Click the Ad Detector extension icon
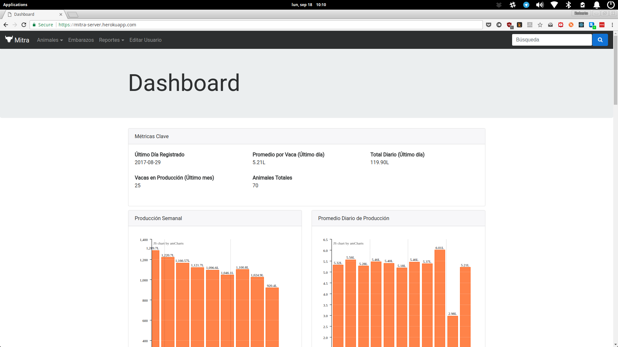This screenshot has width=618, height=347. point(530,25)
